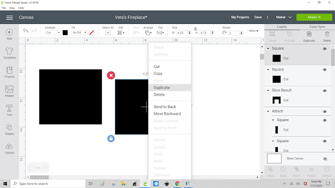Click the fill color swatch with red slash
This screenshot has height=188, width=335.
(x=92, y=32)
